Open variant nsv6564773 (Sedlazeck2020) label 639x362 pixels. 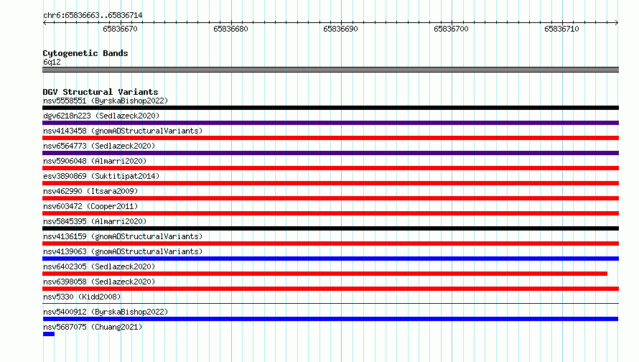click(x=99, y=146)
